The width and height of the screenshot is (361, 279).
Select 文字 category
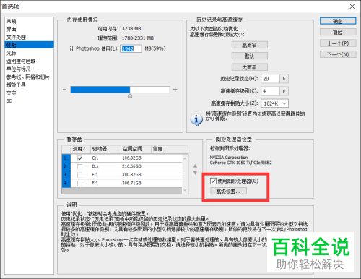(x=12, y=93)
